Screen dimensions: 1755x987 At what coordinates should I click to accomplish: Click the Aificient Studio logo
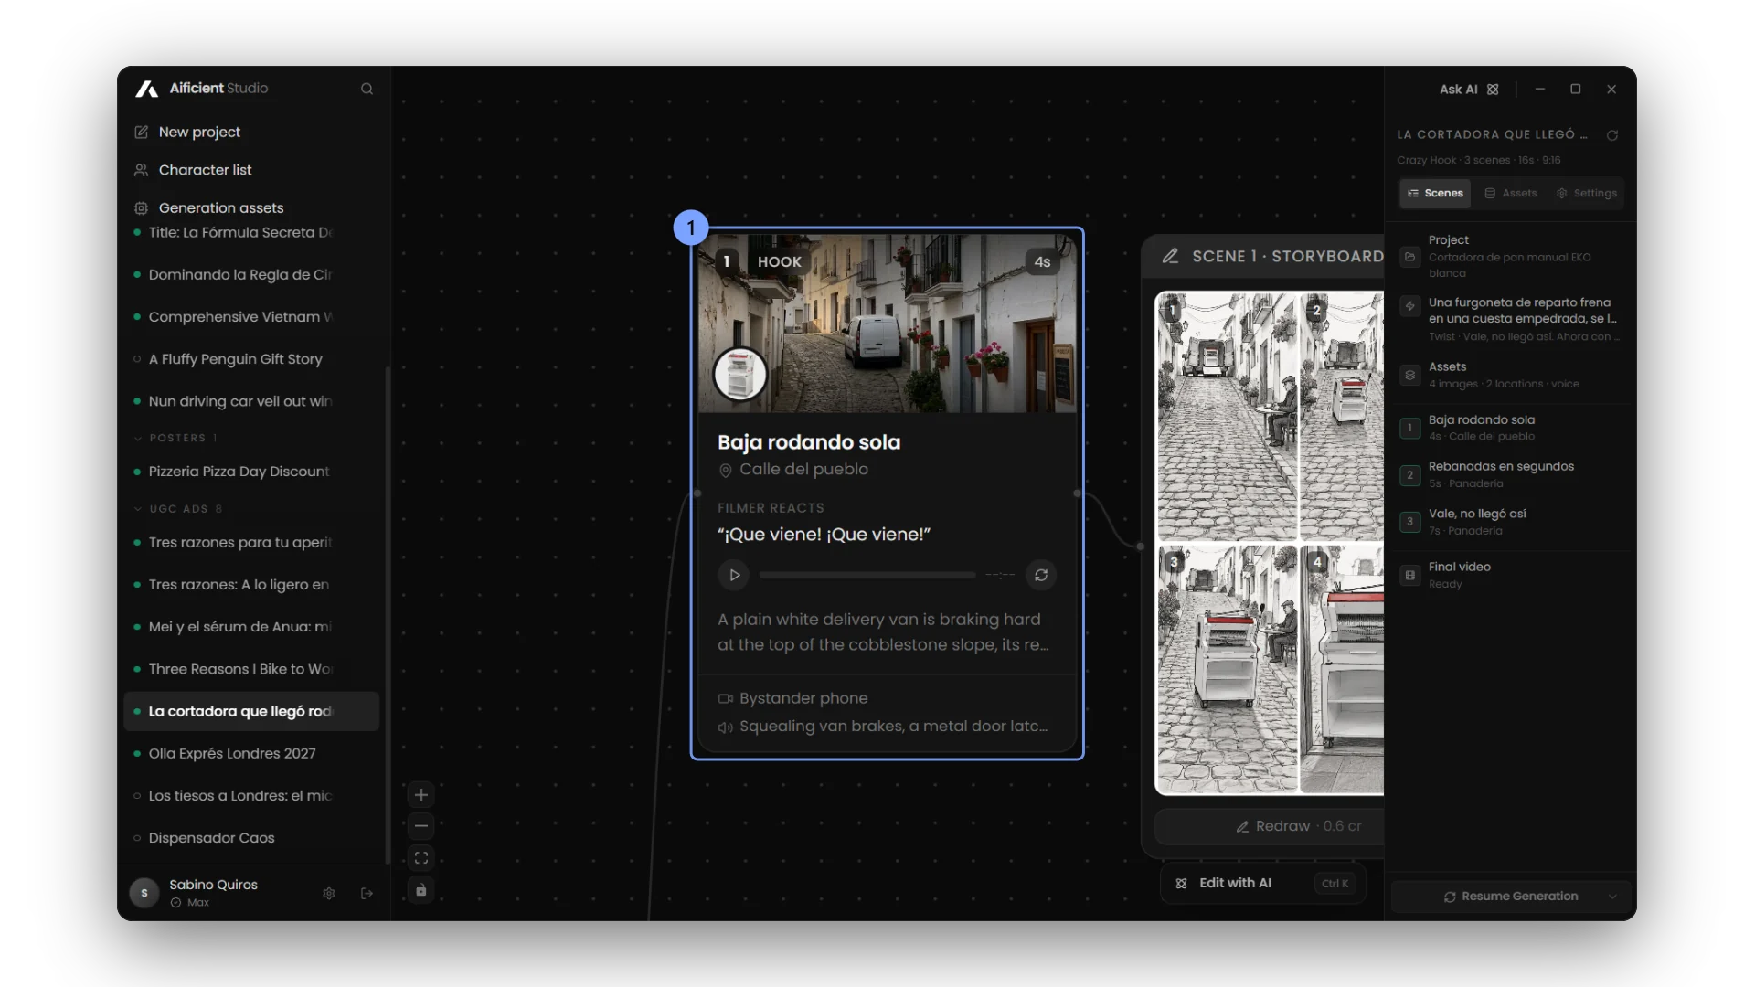point(147,89)
